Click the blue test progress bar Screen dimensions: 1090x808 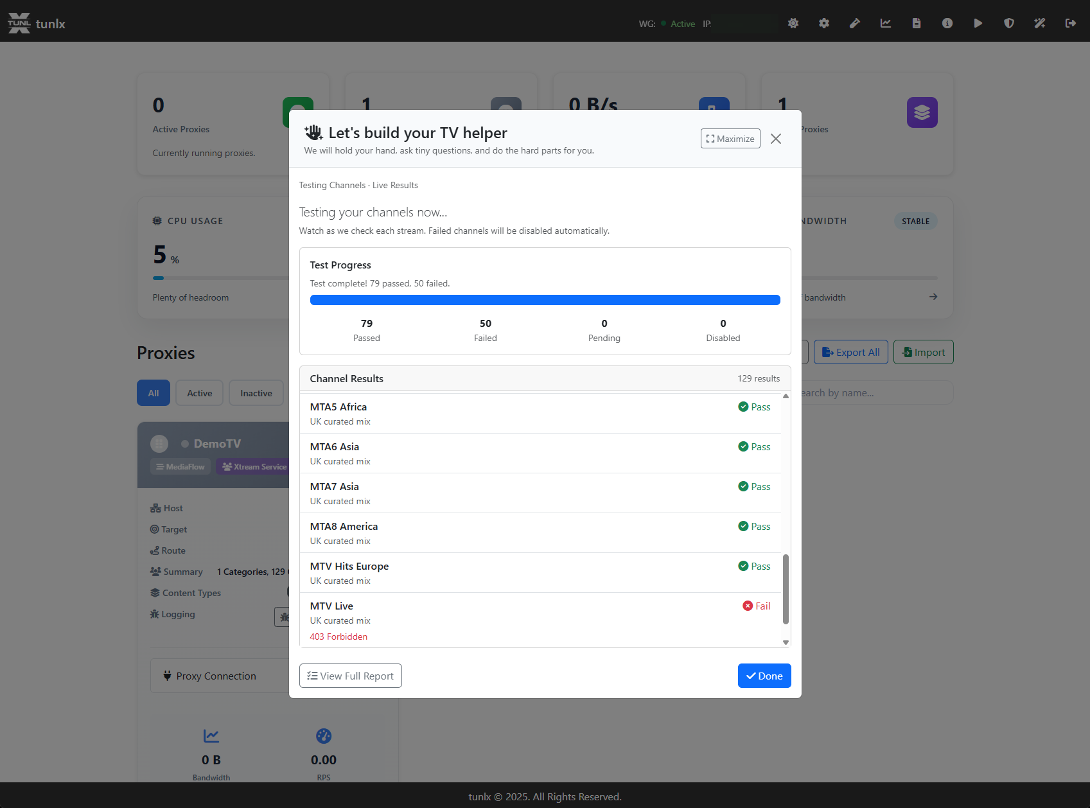(x=545, y=300)
